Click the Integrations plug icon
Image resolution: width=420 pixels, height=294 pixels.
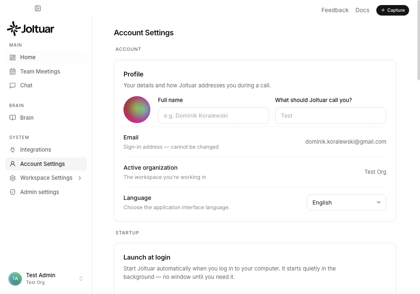(13, 150)
